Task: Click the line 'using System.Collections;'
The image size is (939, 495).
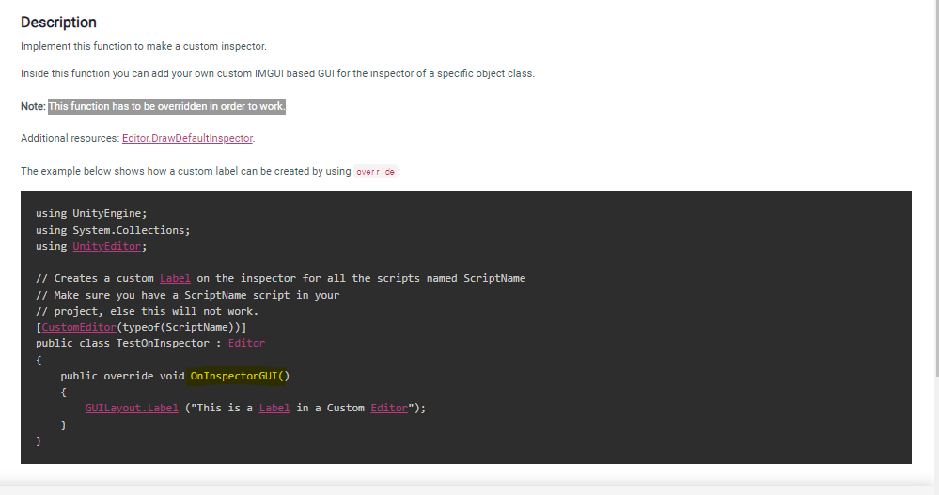Action: pos(113,230)
